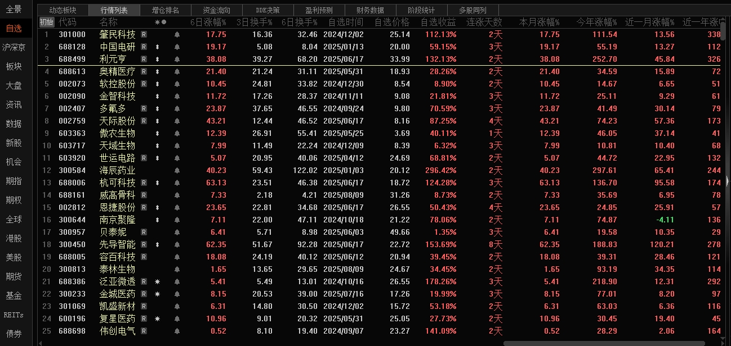This screenshot has height=346, width=731.
Task: Click the star marker icon for 复星医药
Action: (x=157, y=318)
